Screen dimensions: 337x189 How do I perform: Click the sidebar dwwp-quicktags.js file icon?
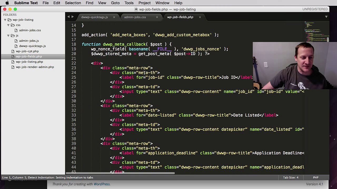coord(16,46)
